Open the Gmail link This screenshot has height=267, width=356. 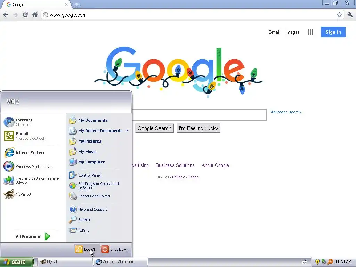pos(274,32)
